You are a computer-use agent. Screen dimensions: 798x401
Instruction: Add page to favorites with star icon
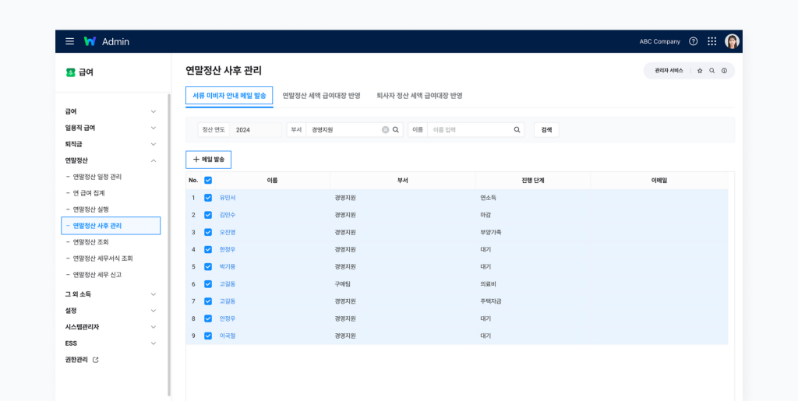(700, 71)
